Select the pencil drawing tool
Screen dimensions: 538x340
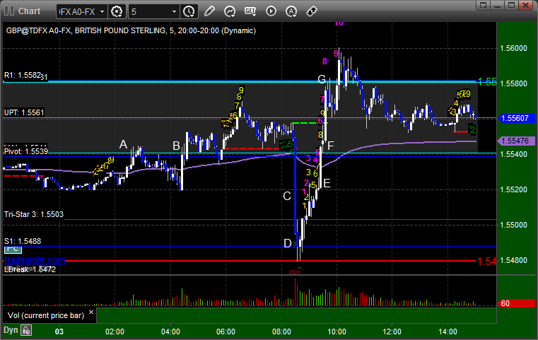point(209,11)
